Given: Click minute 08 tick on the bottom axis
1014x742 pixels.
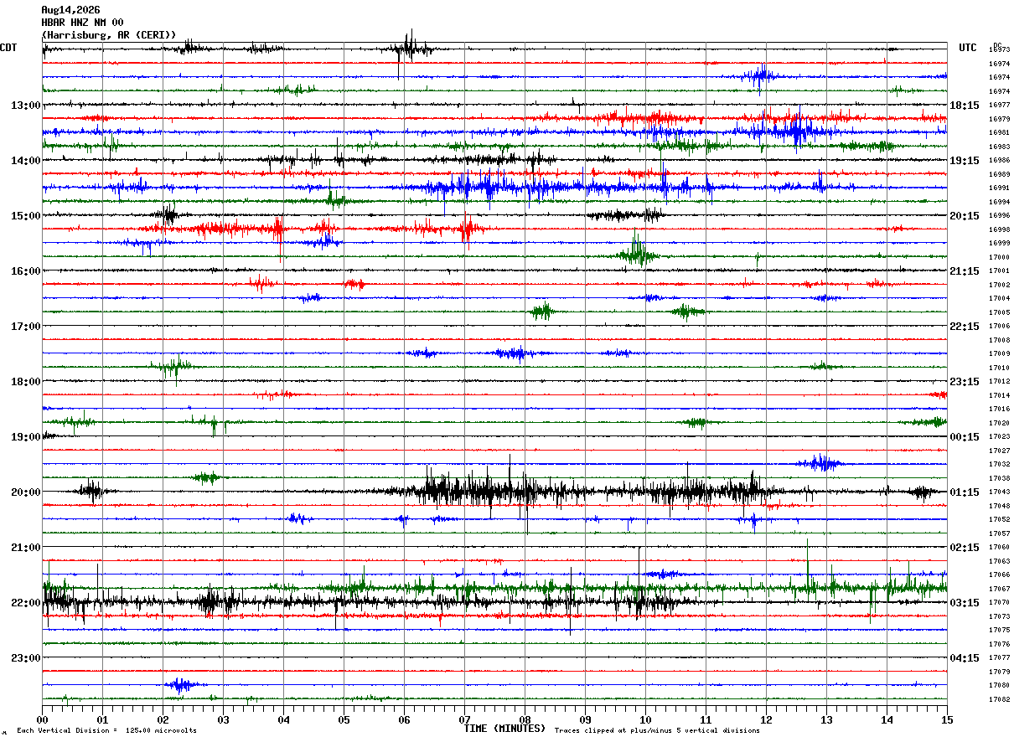Looking at the screenshot, I should point(525,719).
